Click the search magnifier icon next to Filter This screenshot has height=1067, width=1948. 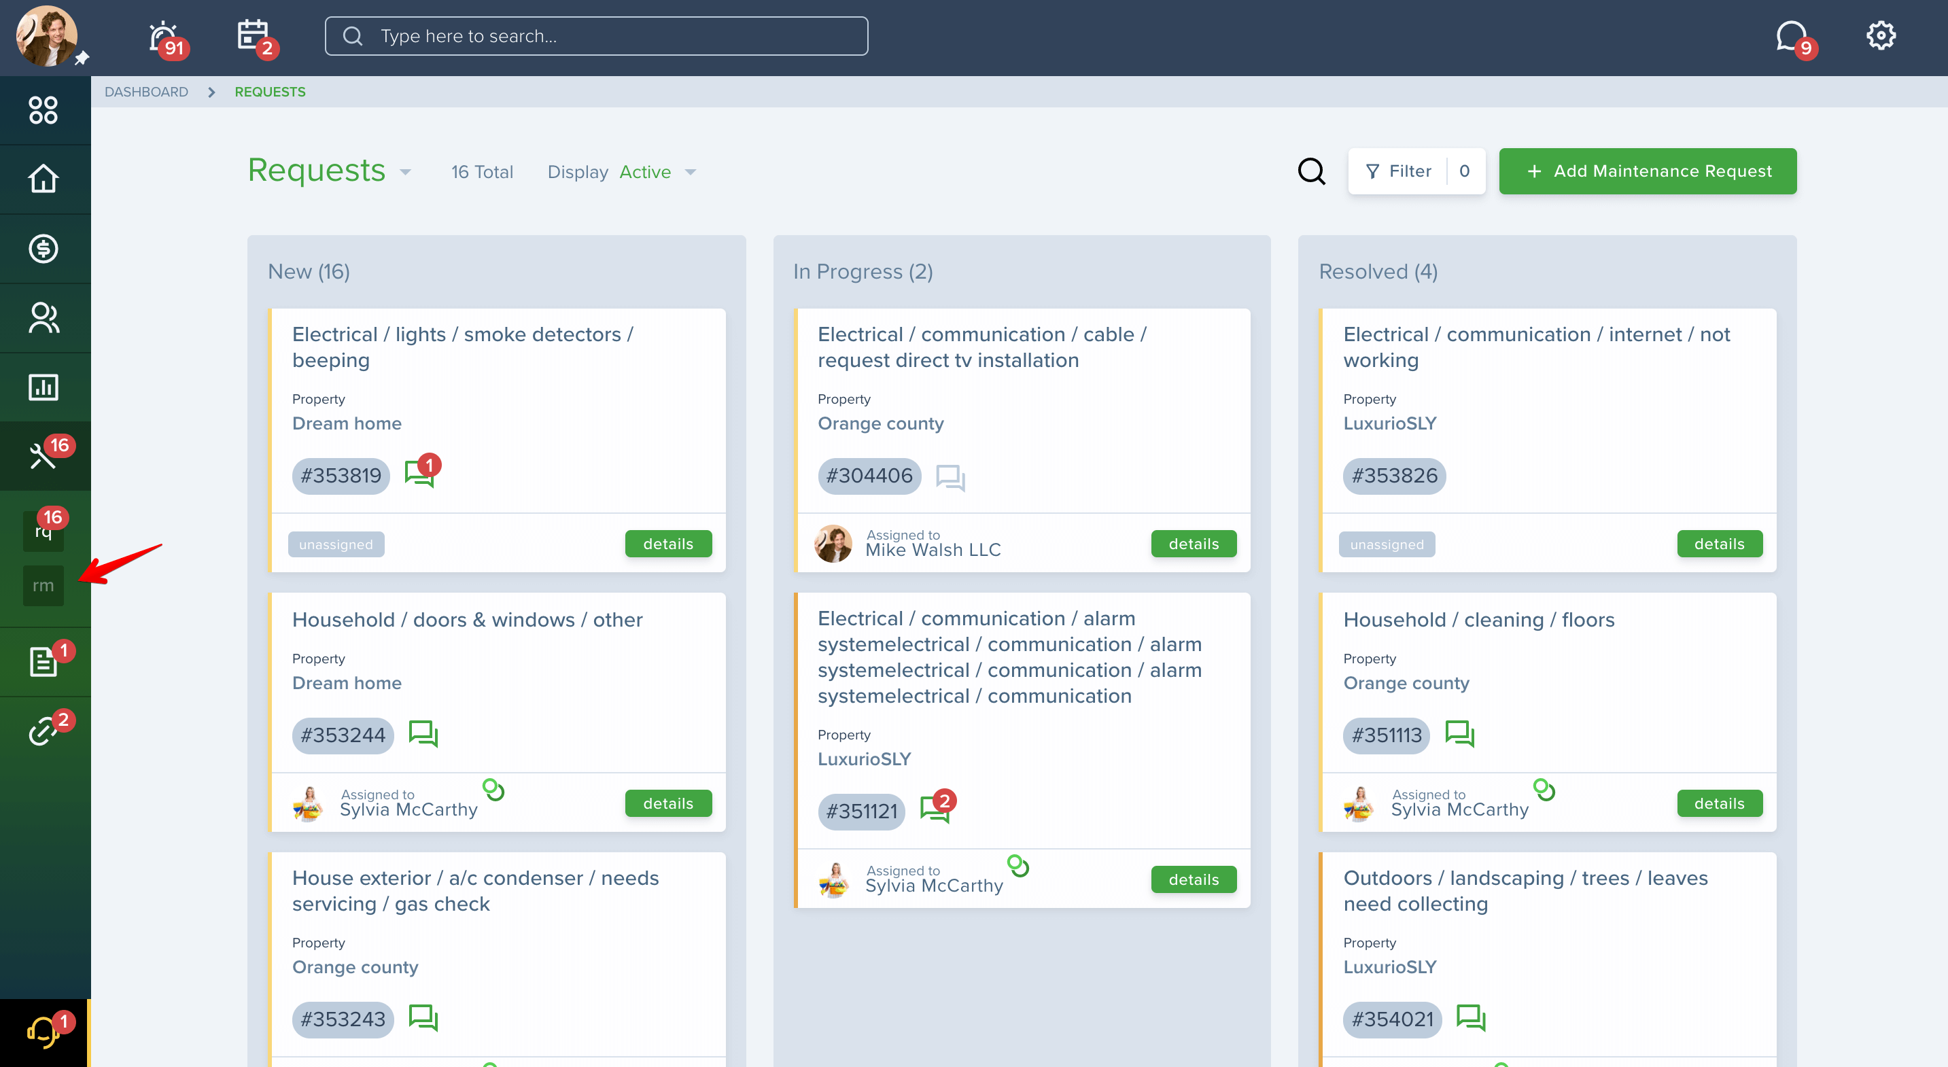(1311, 172)
